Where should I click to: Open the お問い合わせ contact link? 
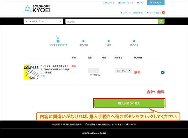pos(126,3)
